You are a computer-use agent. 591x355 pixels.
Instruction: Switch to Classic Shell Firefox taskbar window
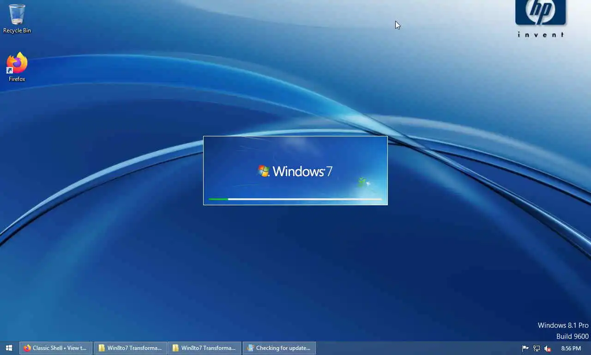56,348
